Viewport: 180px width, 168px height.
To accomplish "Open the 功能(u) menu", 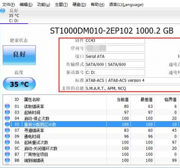I will point(43,5).
